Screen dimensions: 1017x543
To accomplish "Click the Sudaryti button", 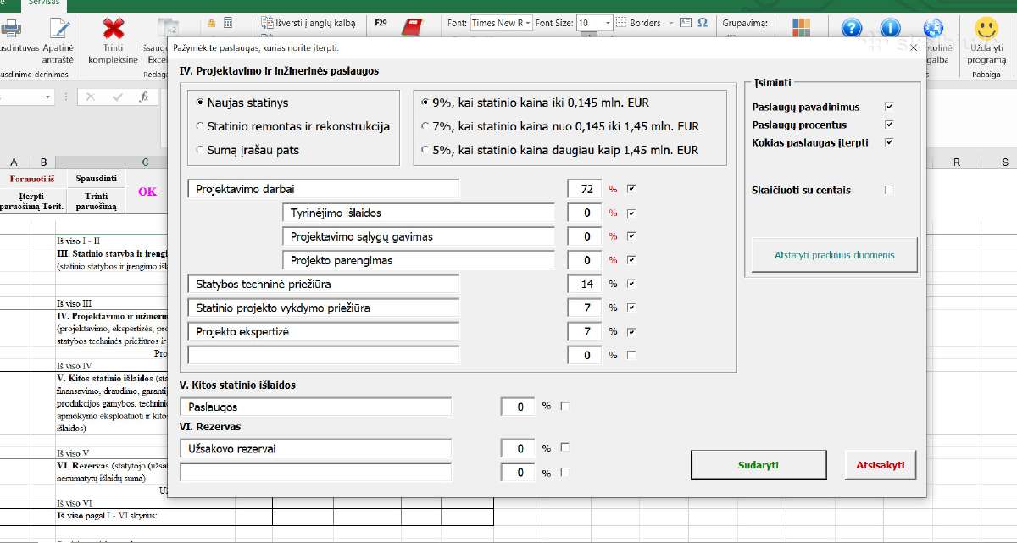I will [759, 465].
